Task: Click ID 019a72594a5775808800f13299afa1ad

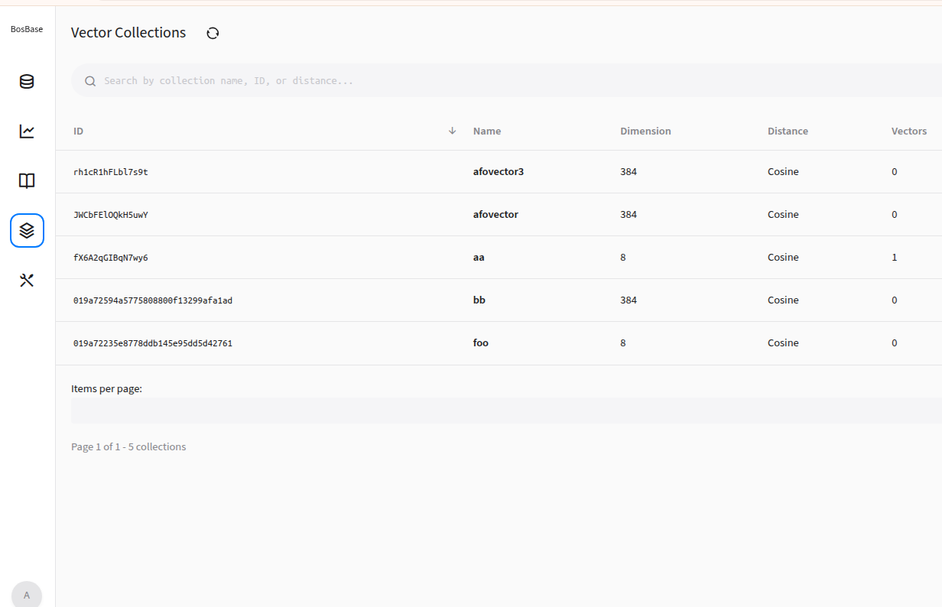Action: (x=153, y=300)
